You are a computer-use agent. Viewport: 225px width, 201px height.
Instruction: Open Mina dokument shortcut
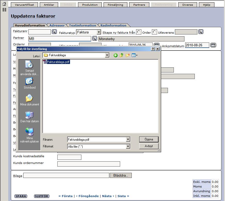click(x=29, y=100)
